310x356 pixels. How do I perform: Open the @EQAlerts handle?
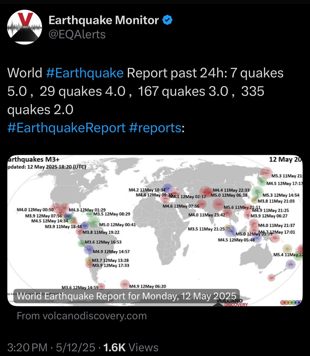pyautogui.click(x=77, y=34)
